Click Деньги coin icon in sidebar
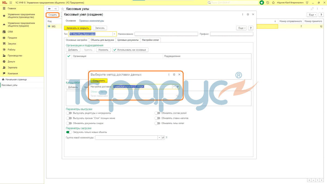The width and height of the screenshot is (327, 184). 4,62
